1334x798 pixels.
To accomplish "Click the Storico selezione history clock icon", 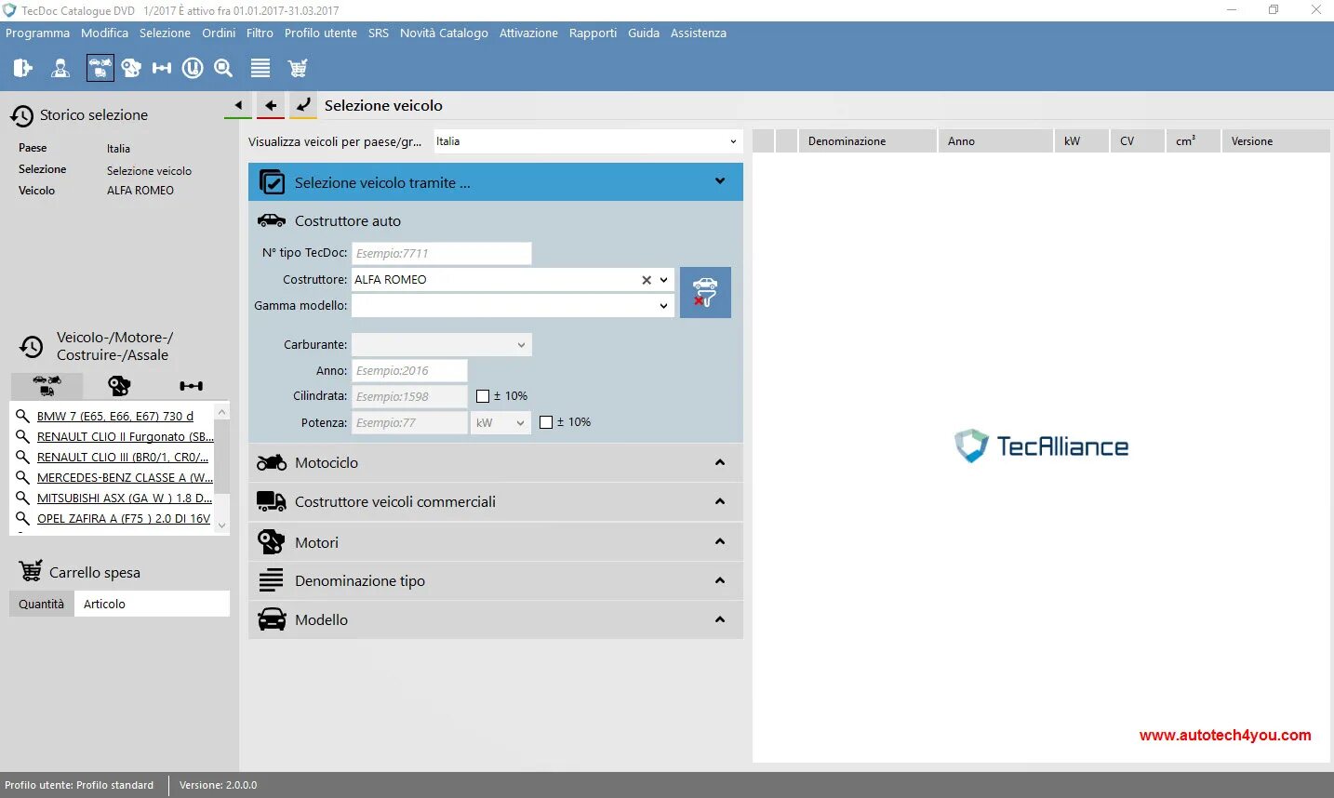I will tap(21, 116).
